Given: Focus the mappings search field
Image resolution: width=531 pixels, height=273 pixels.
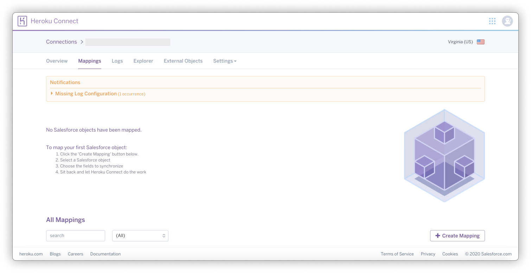Looking at the screenshot, I should (x=76, y=236).
